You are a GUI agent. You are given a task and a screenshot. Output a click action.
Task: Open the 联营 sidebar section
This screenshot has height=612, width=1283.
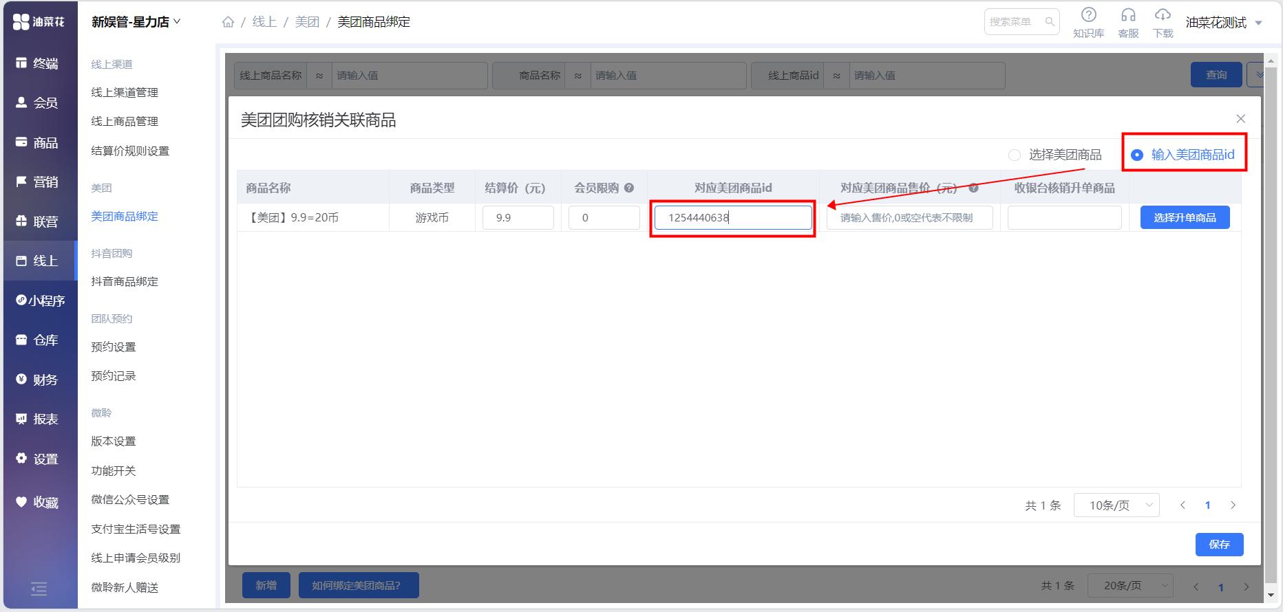pos(39,221)
